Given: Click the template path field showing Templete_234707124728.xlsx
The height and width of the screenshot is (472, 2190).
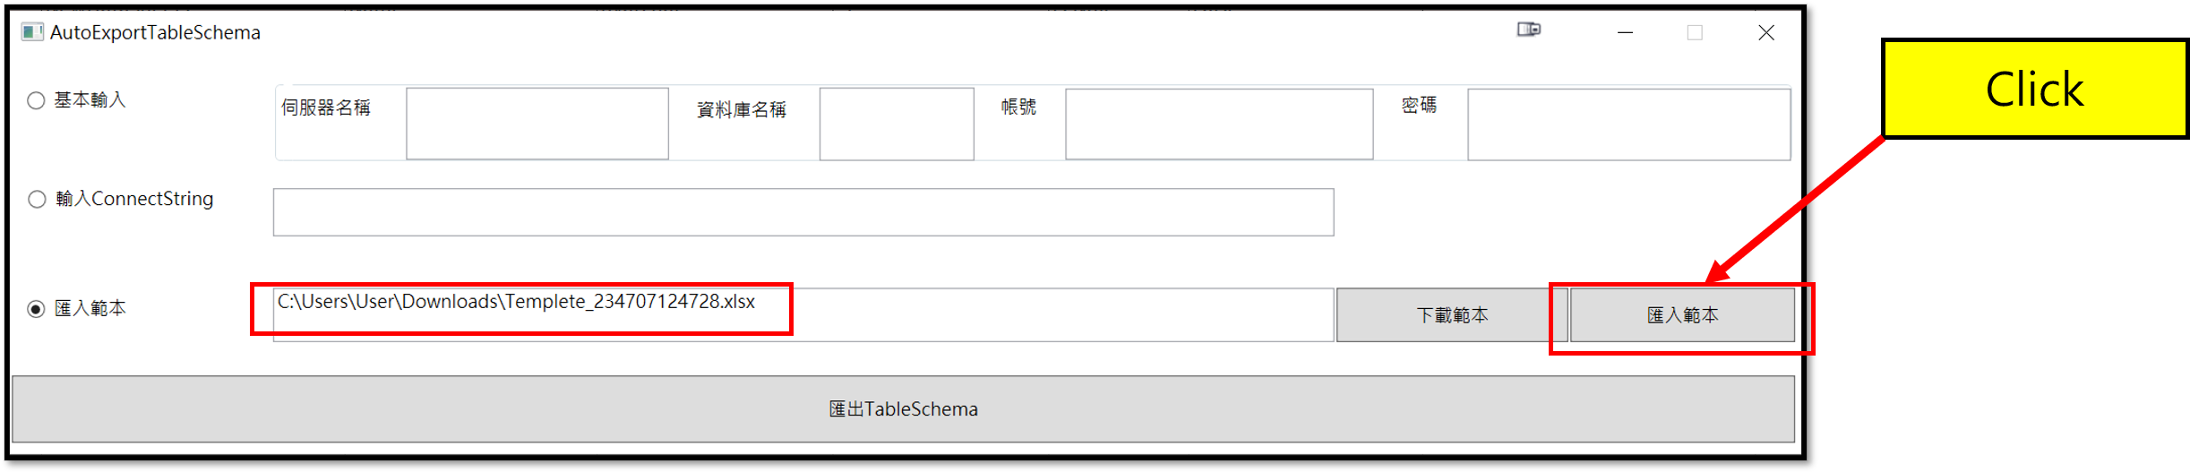Looking at the screenshot, I should click(x=803, y=313).
